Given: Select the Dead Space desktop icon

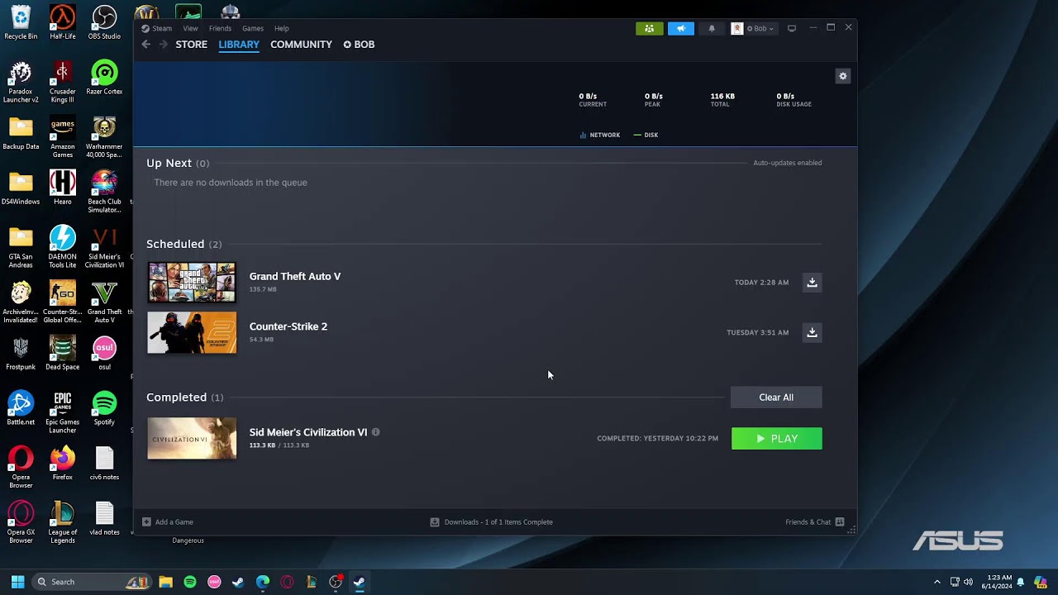Looking at the screenshot, I should pyautogui.click(x=63, y=352).
